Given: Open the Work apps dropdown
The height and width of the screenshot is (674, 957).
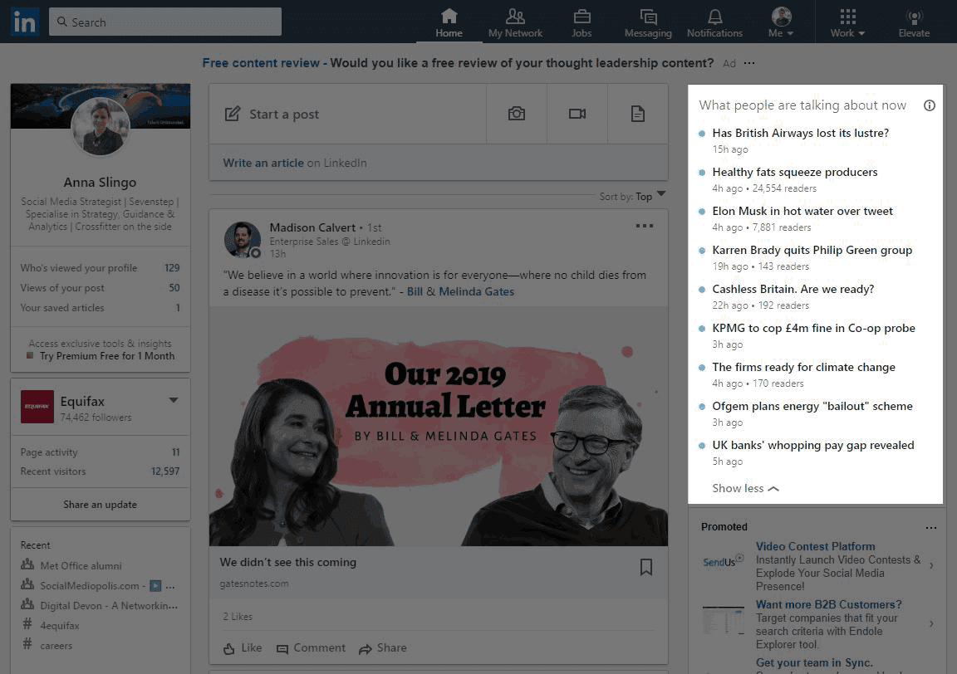Looking at the screenshot, I should pyautogui.click(x=847, y=22).
